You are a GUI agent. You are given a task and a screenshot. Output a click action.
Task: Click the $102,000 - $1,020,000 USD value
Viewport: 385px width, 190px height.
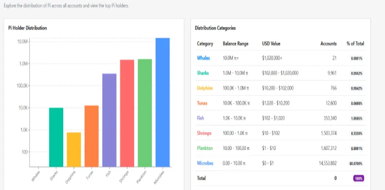click(280, 73)
